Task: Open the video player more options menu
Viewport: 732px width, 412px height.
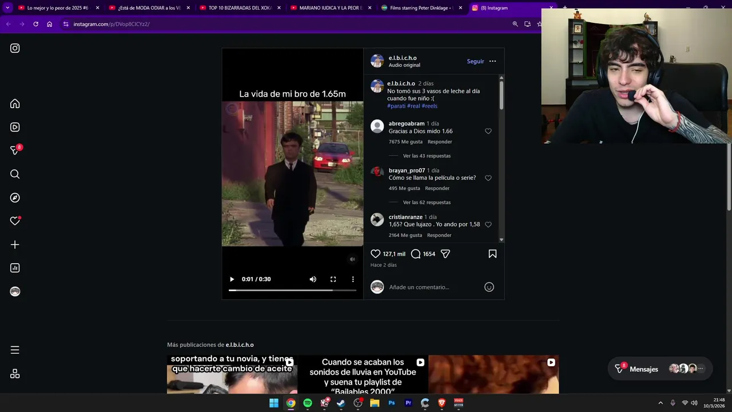Action: (353, 279)
